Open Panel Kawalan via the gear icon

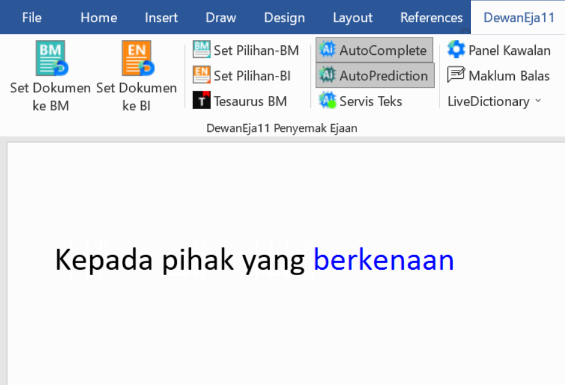click(x=456, y=50)
